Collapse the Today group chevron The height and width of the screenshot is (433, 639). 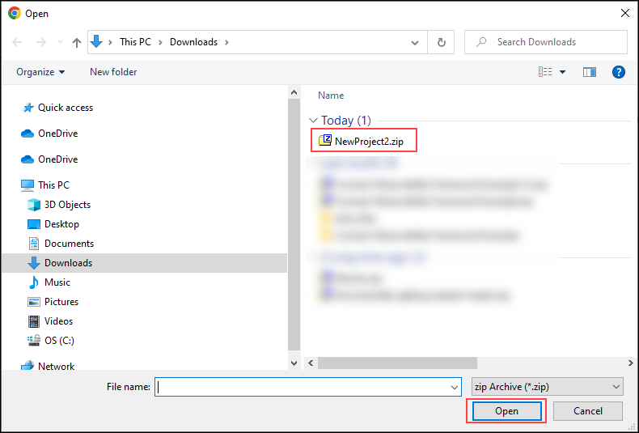(x=313, y=121)
